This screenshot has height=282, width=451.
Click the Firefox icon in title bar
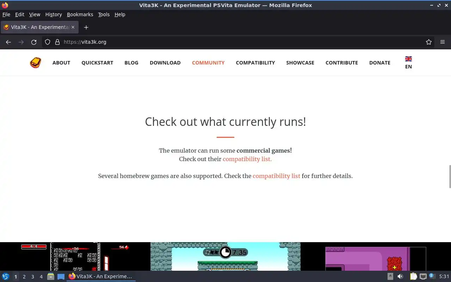coord(5,5)
